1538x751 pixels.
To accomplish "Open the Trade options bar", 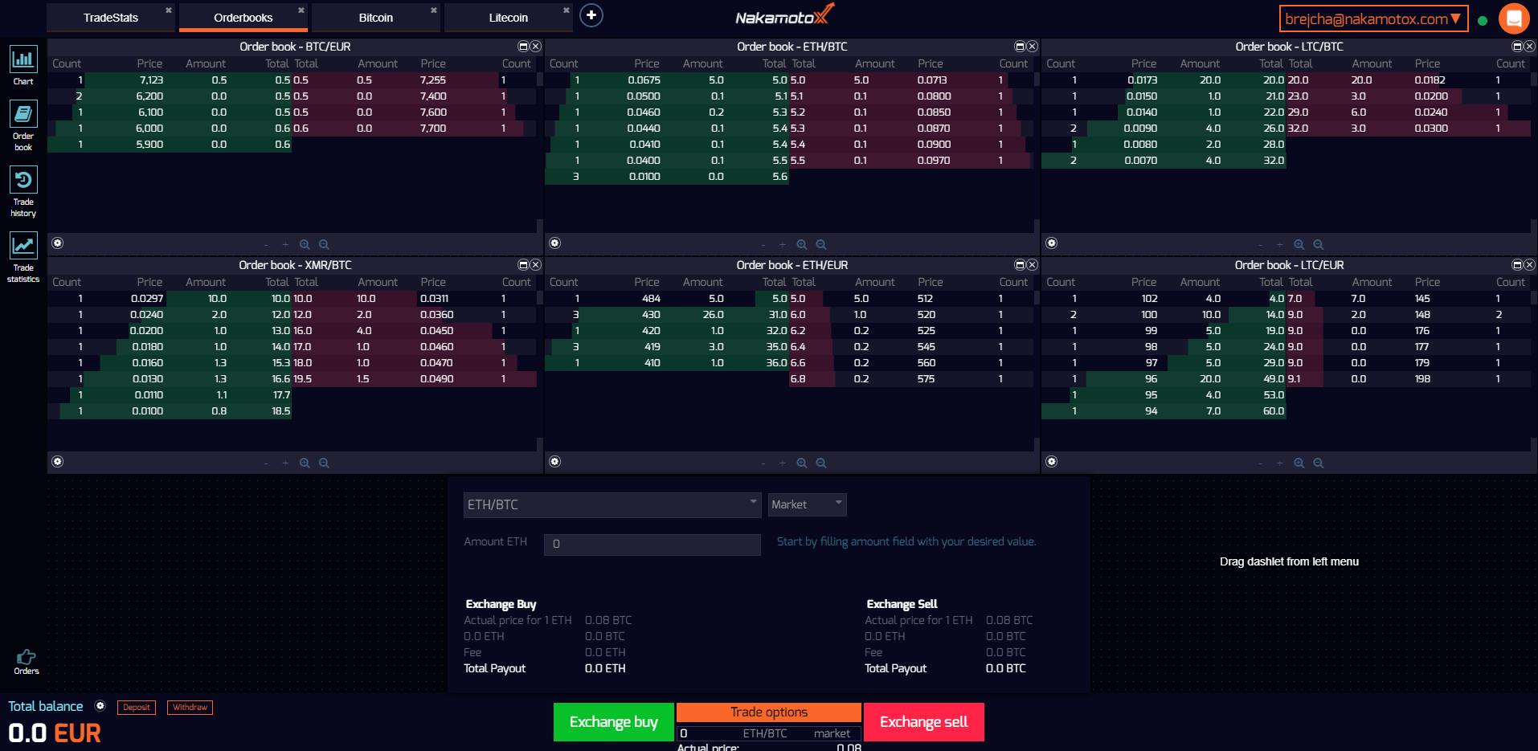I will pyautogui.click(x=769, y=712).
